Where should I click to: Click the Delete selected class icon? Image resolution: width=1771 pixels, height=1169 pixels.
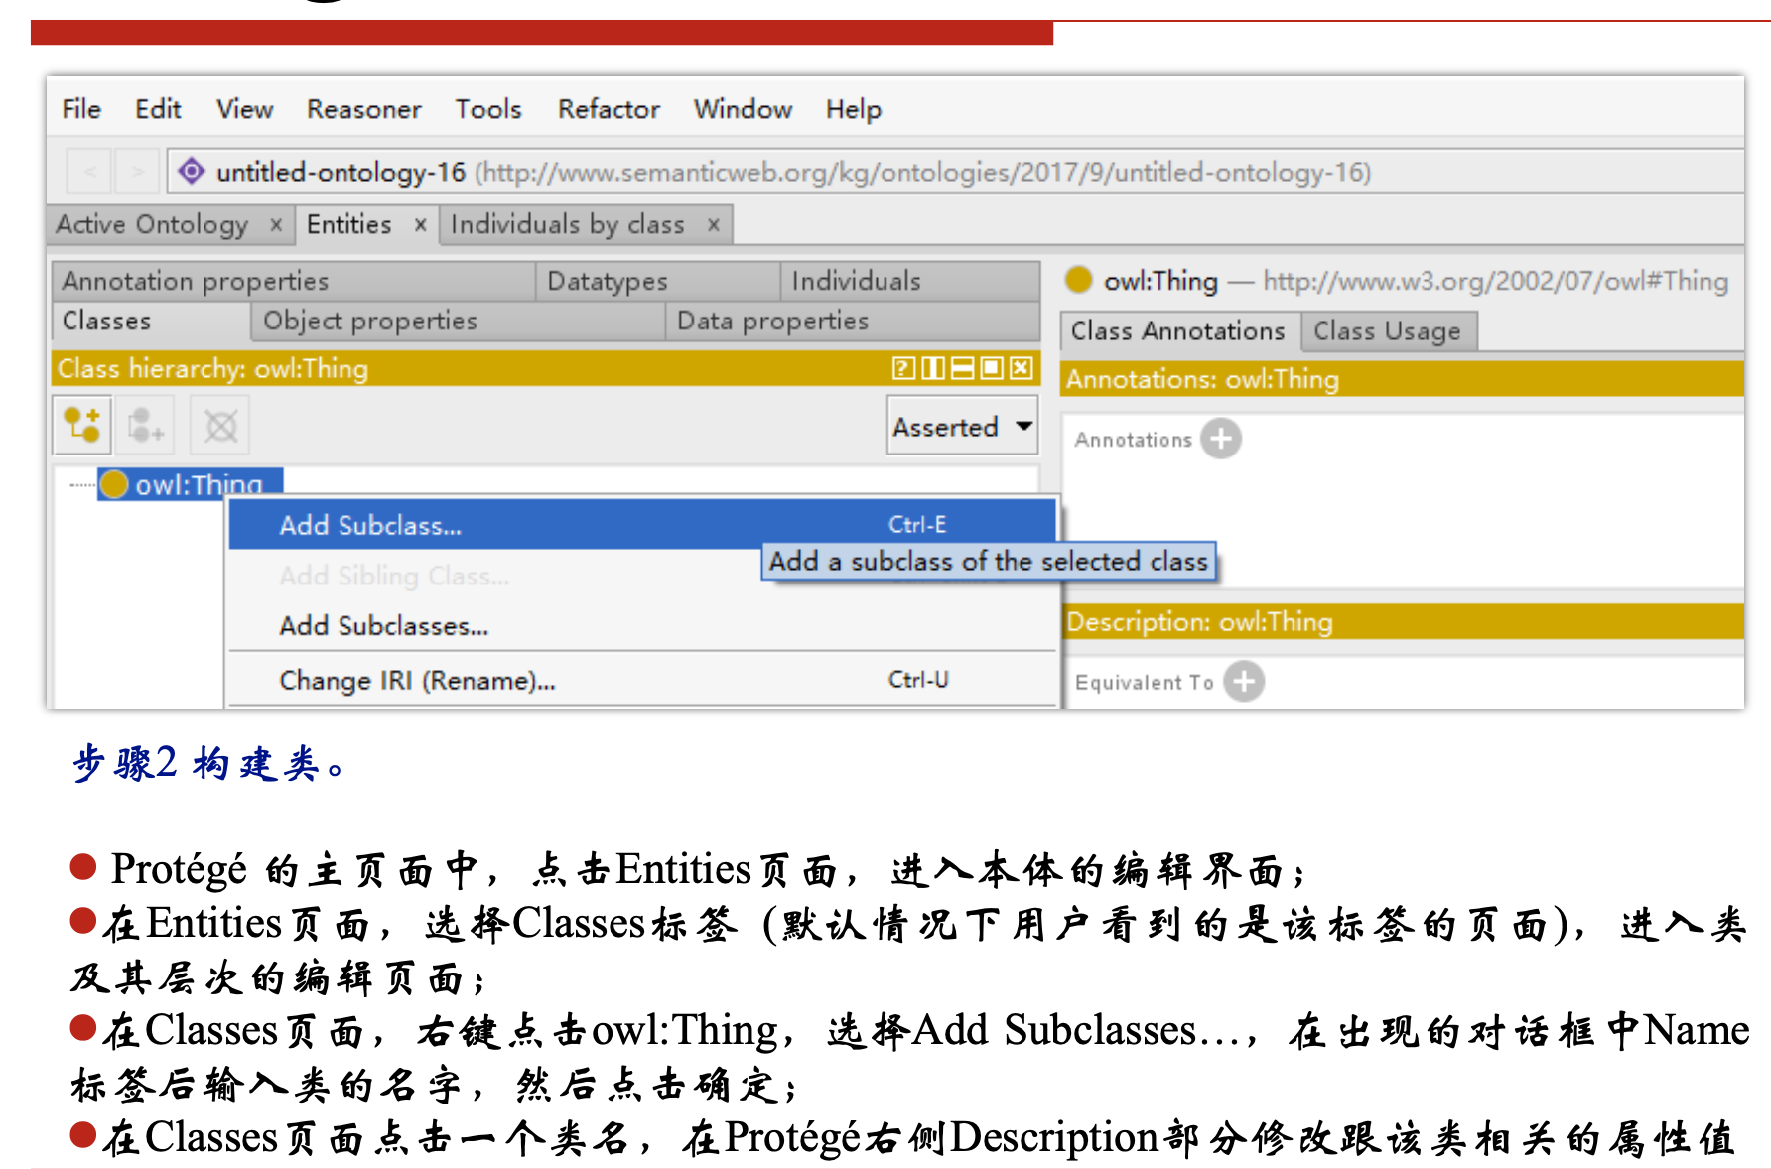click(x=218, y=425)
